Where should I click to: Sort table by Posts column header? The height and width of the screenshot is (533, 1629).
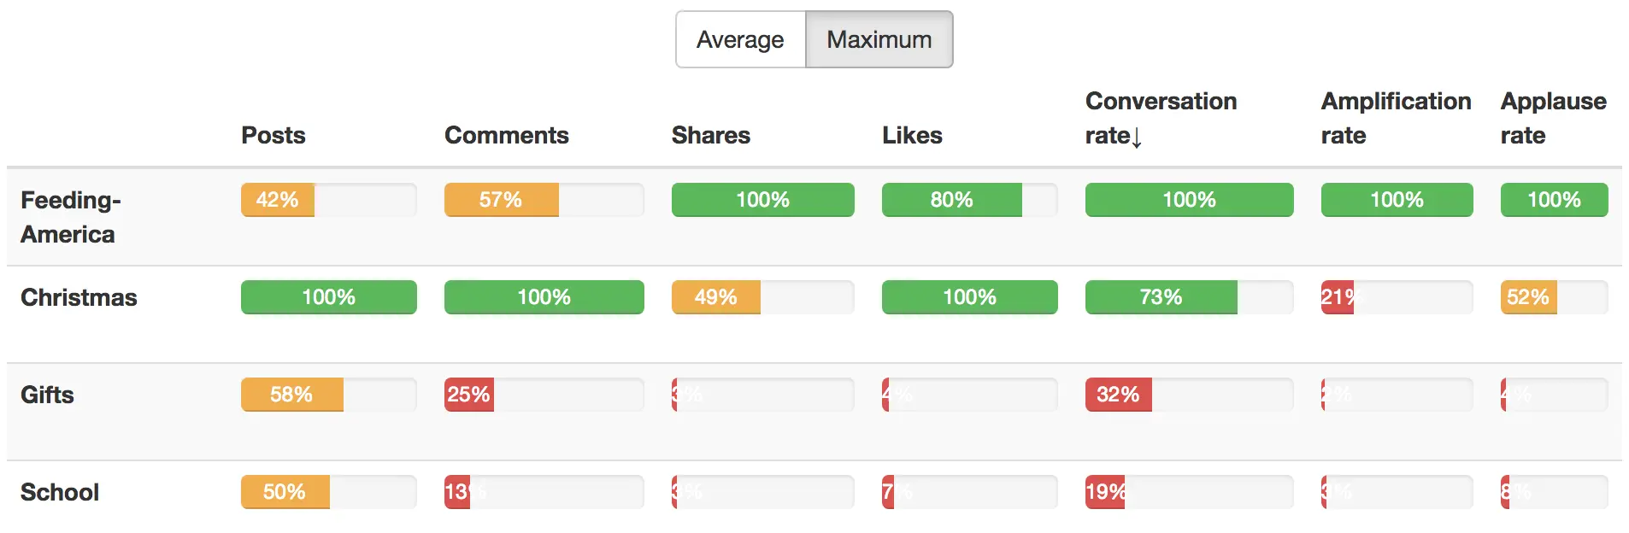click(273, 135)
